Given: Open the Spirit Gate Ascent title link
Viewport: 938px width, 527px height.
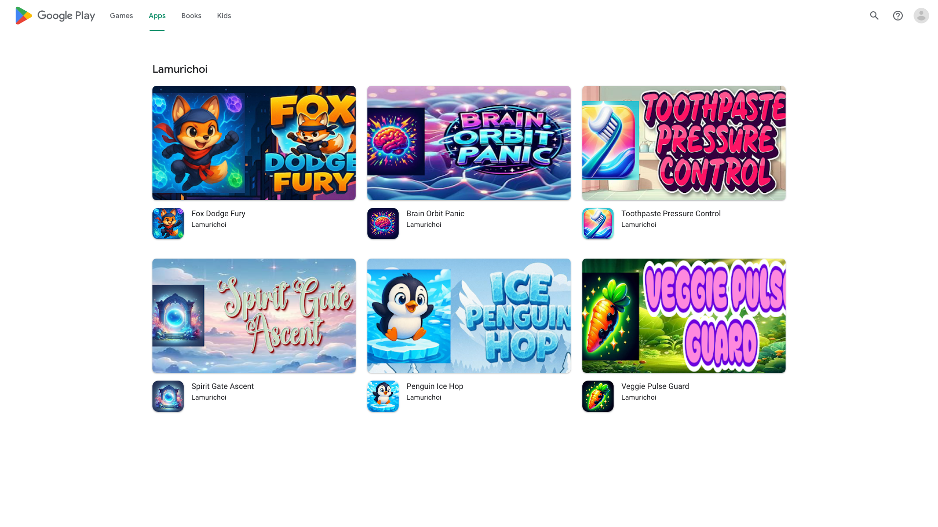Looking at the screenshot, I should (222, 386).
